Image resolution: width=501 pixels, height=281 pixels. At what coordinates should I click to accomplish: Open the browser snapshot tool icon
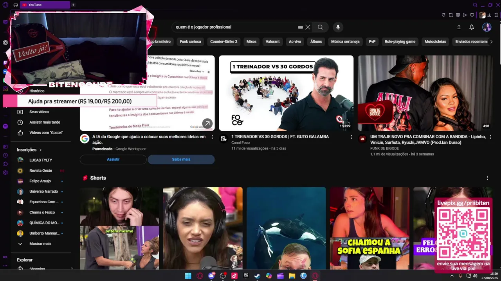451,15
